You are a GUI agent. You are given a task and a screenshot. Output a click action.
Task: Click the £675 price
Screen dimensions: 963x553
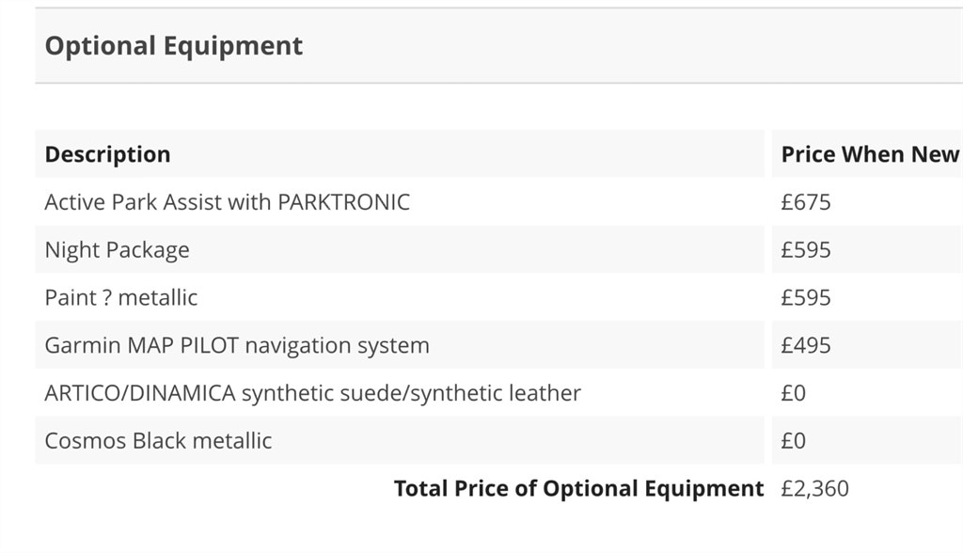coord(806,202)
